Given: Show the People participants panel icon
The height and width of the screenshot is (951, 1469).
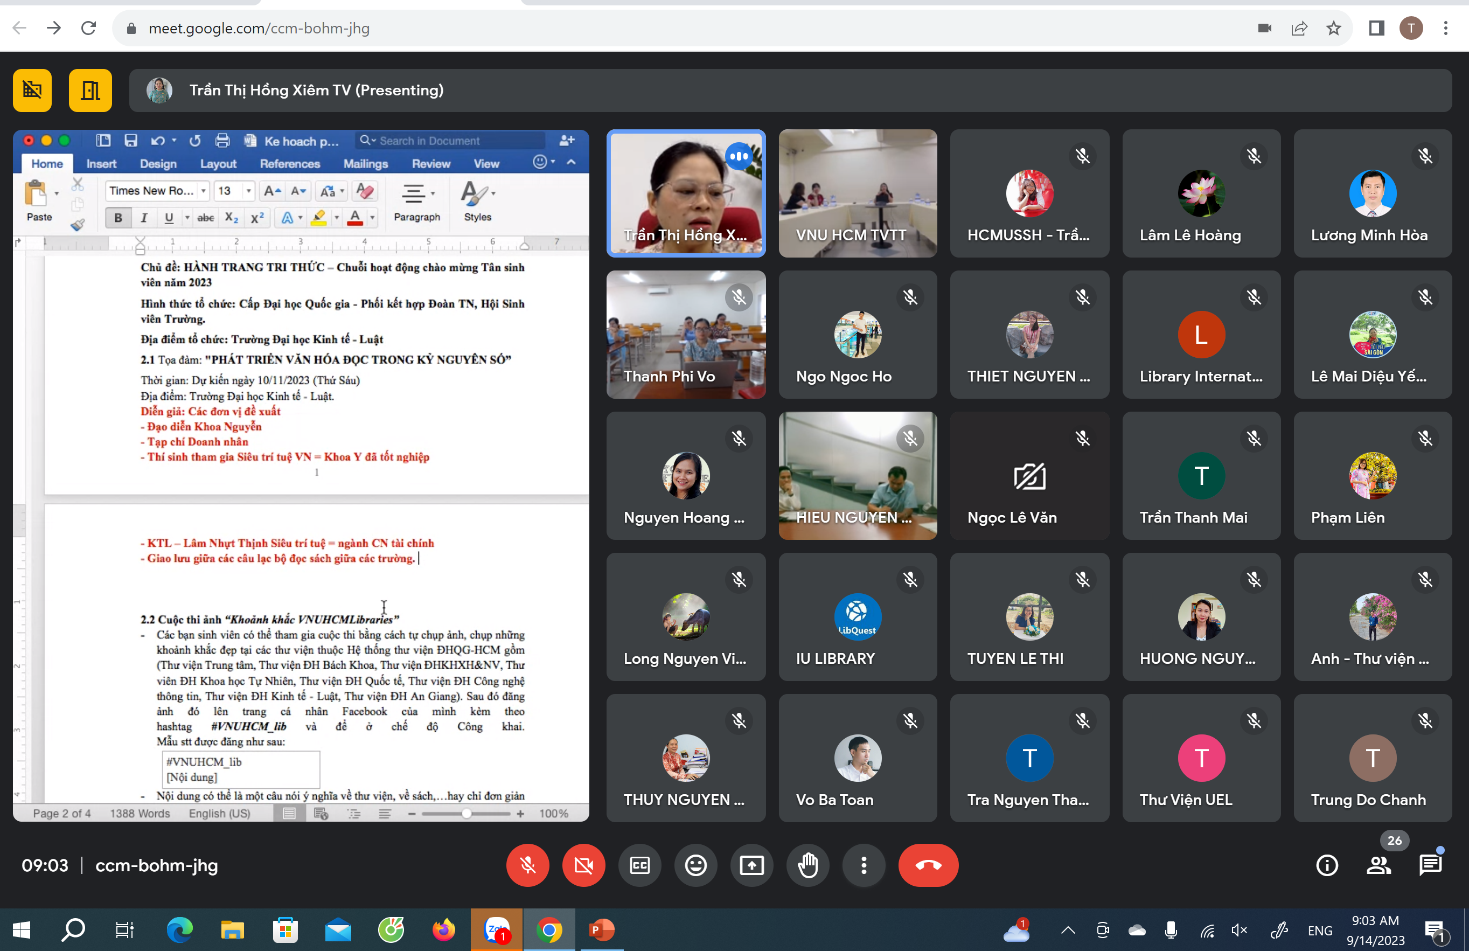Looking at the screenshot, I should click(x=1379, y=865).
